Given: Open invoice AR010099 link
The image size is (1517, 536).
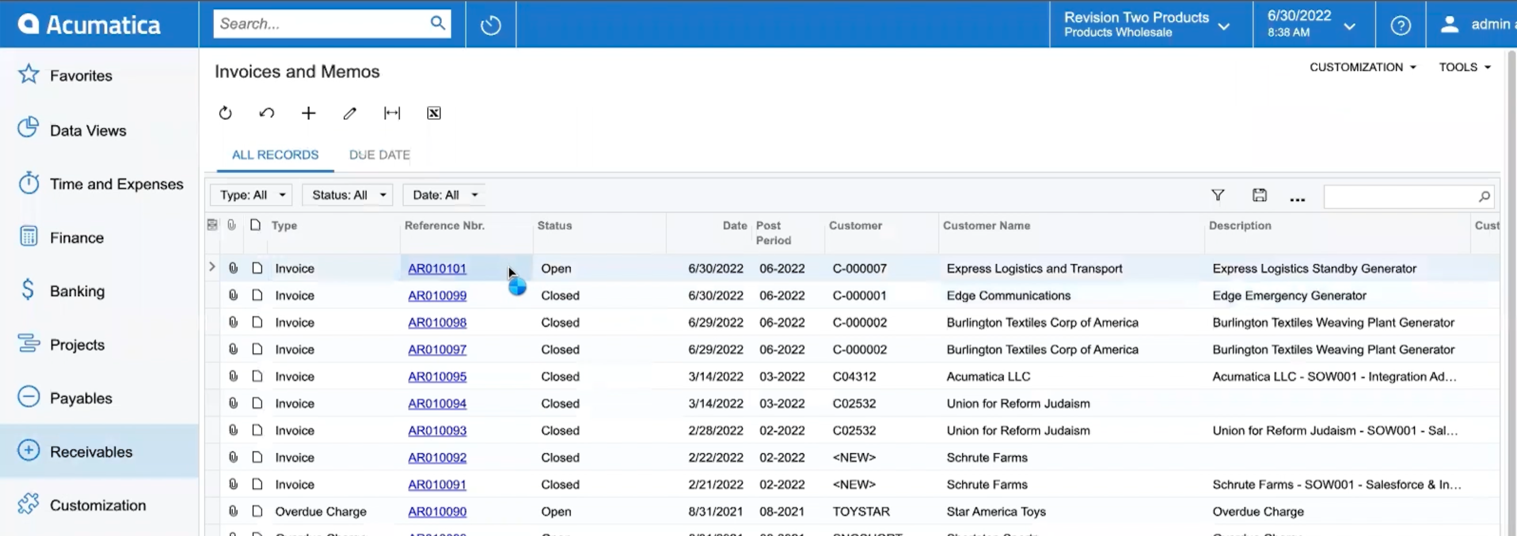Looking at the screenshot, I should 437,295.
